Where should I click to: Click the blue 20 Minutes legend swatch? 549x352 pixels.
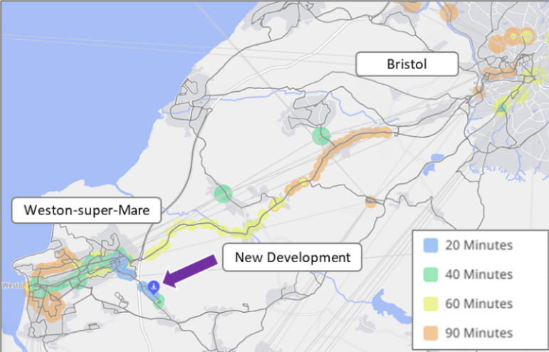click(429, 246)
